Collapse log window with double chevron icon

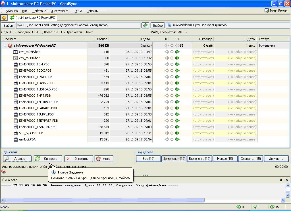pos(281,180)
